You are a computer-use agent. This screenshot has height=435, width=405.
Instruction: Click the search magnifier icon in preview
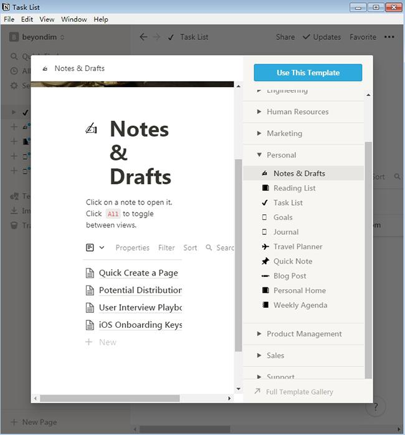point(209,247)
